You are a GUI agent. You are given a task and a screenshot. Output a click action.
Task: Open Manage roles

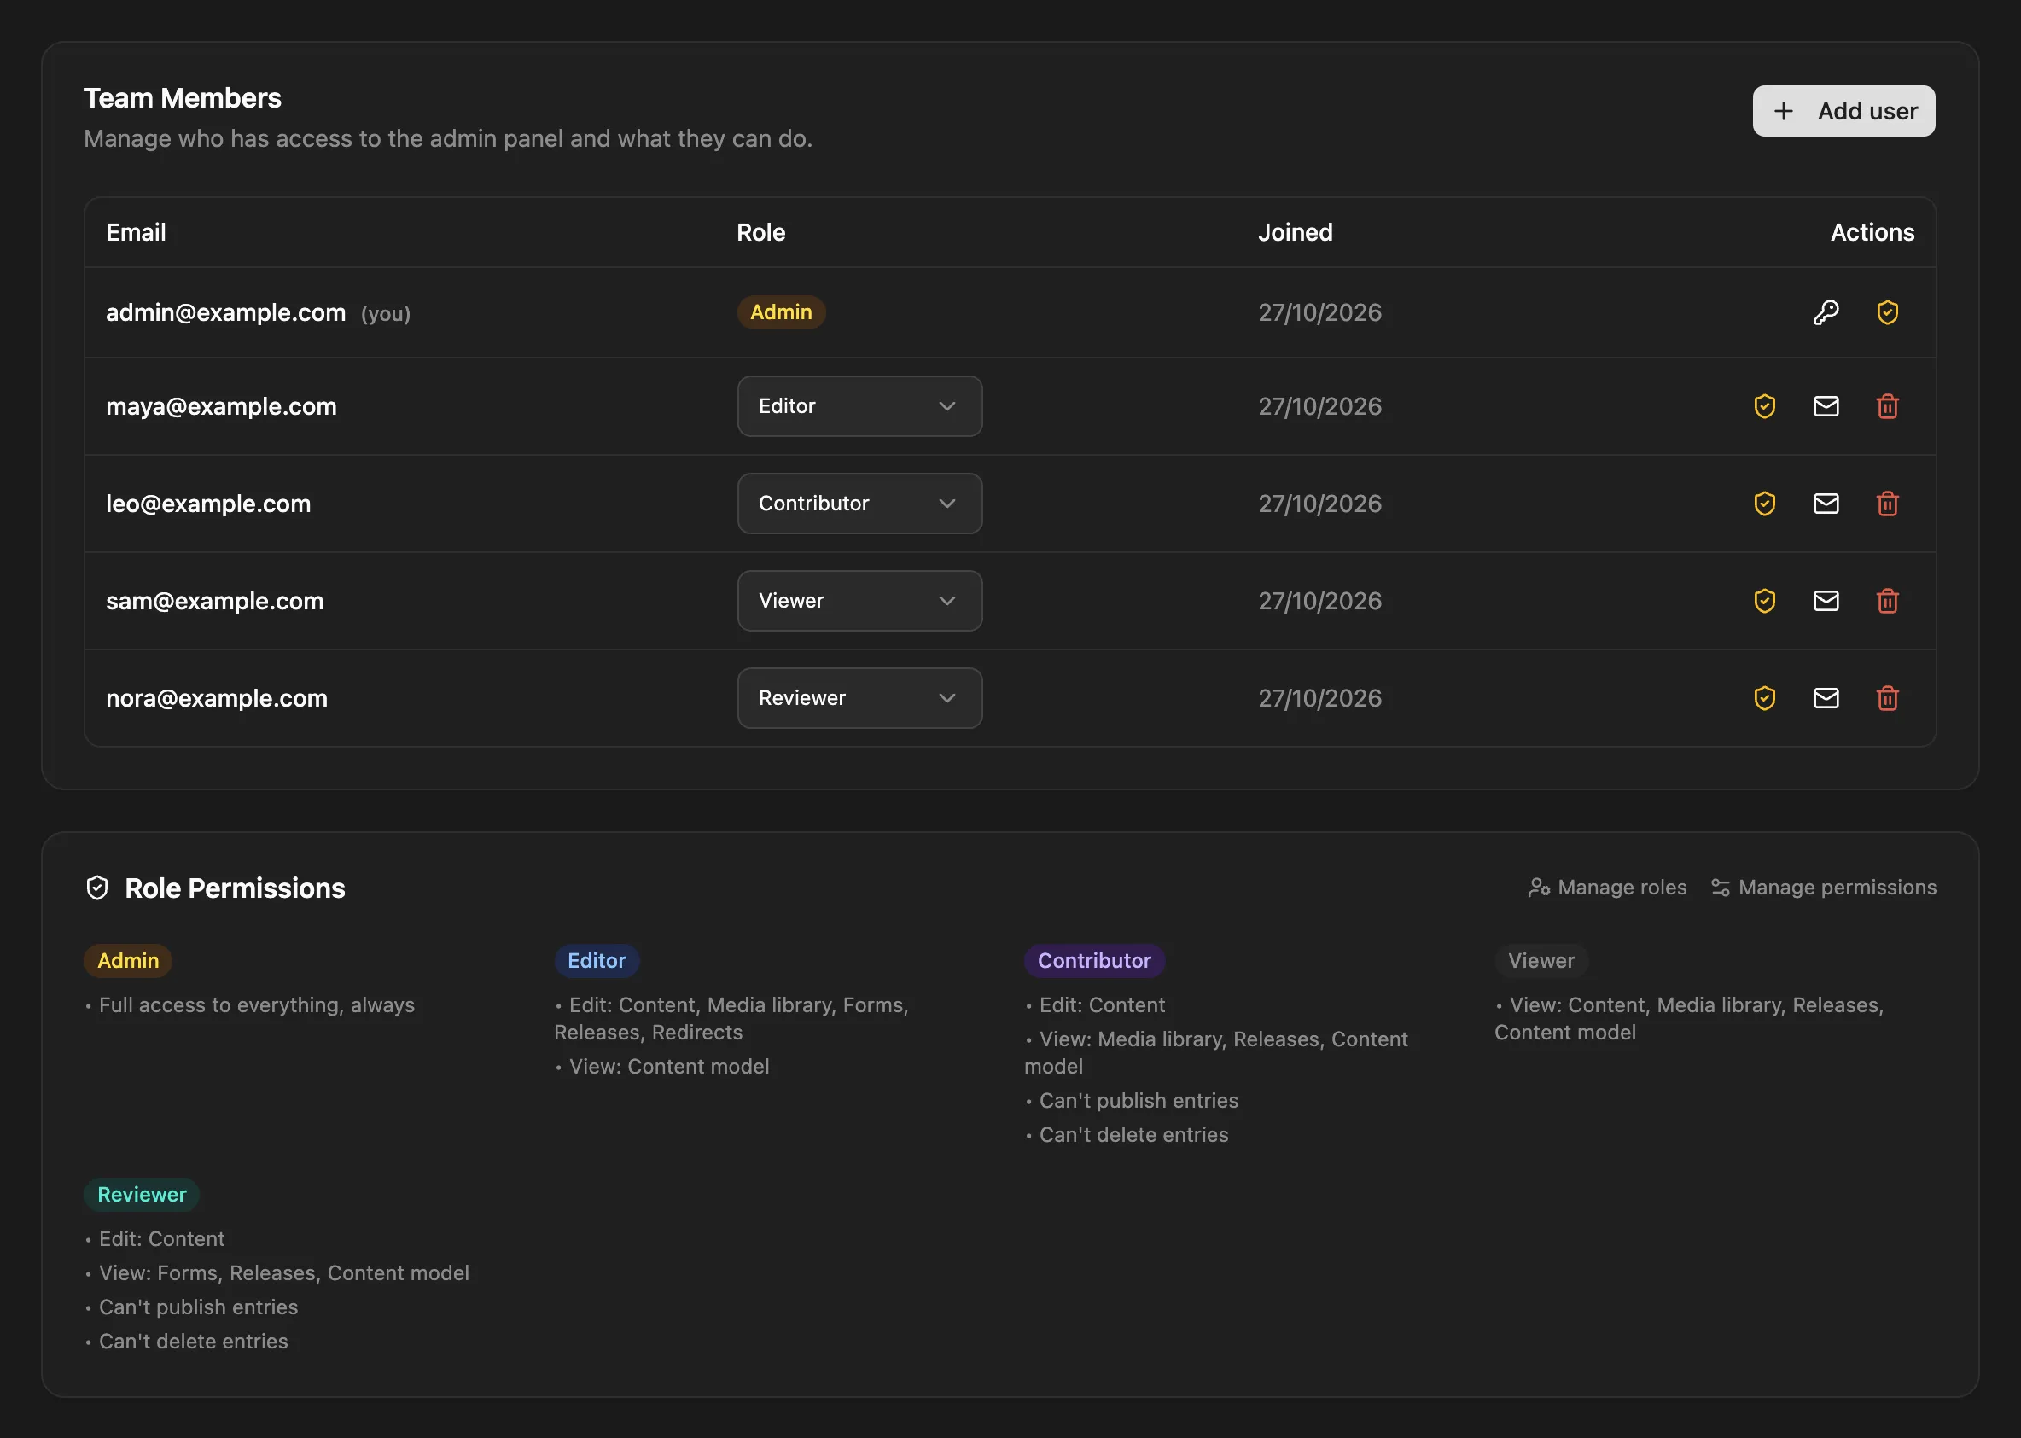pos(1606,888)
